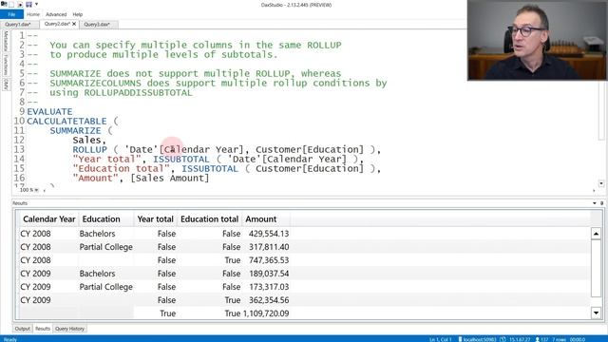Screen dimensions: 608x342
Task: Click the 317,811.40 amount cell
Action: point(266,247)
